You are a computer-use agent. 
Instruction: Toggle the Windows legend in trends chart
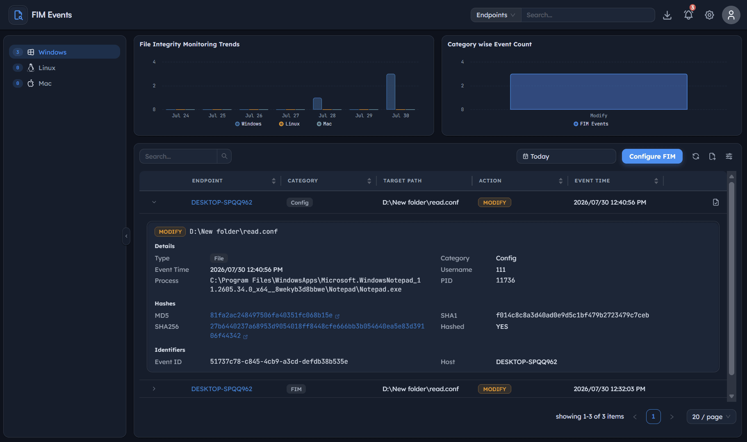point(248,124)
